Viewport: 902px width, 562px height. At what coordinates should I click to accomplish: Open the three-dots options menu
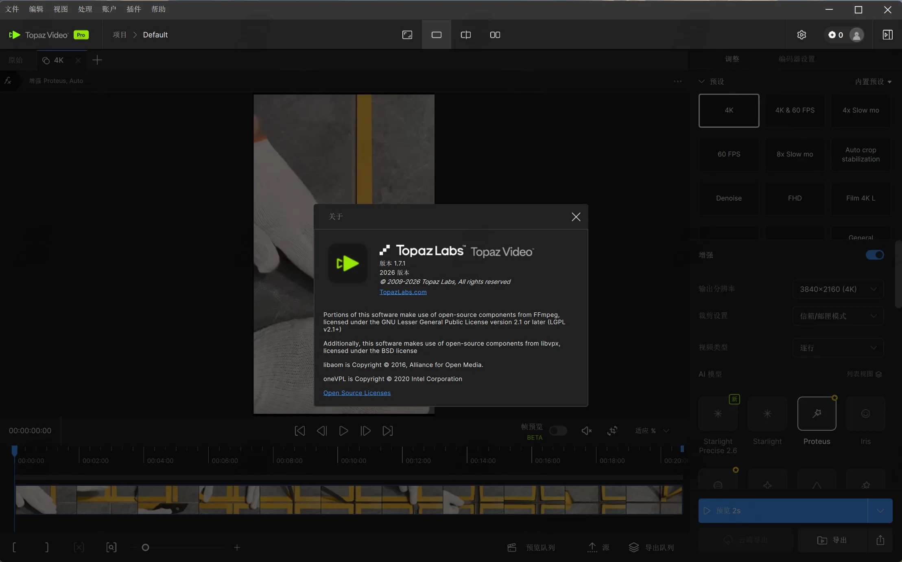[677, 81]
